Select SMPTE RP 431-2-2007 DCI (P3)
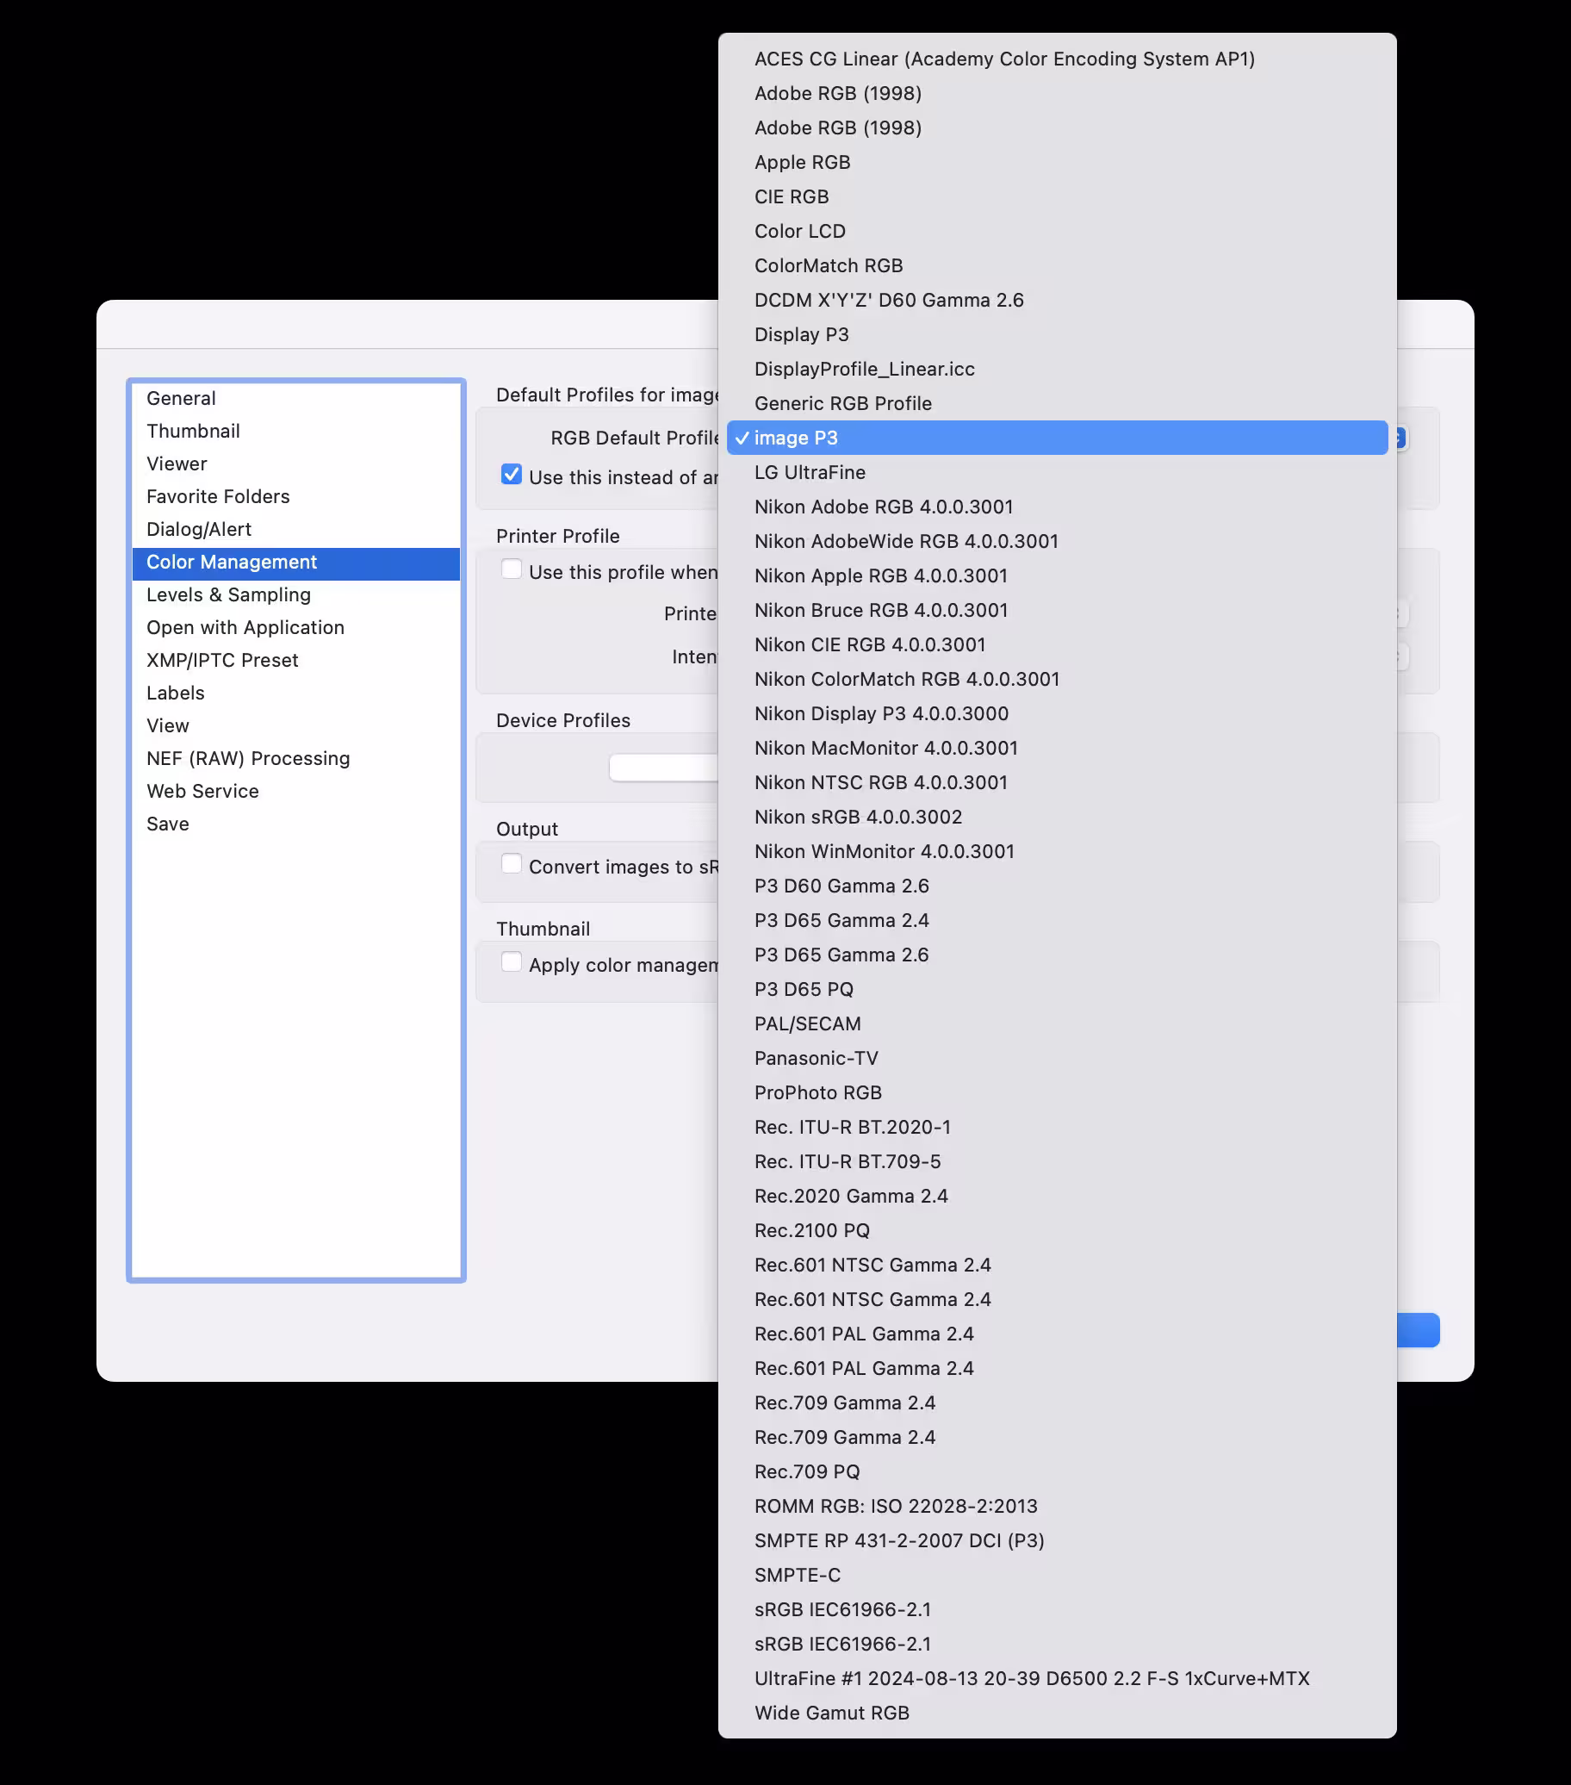 1057,1541
